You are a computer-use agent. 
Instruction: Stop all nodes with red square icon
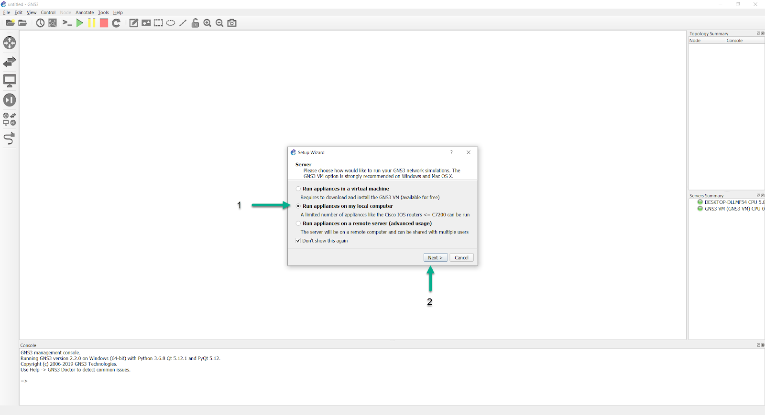coord(104,23)
